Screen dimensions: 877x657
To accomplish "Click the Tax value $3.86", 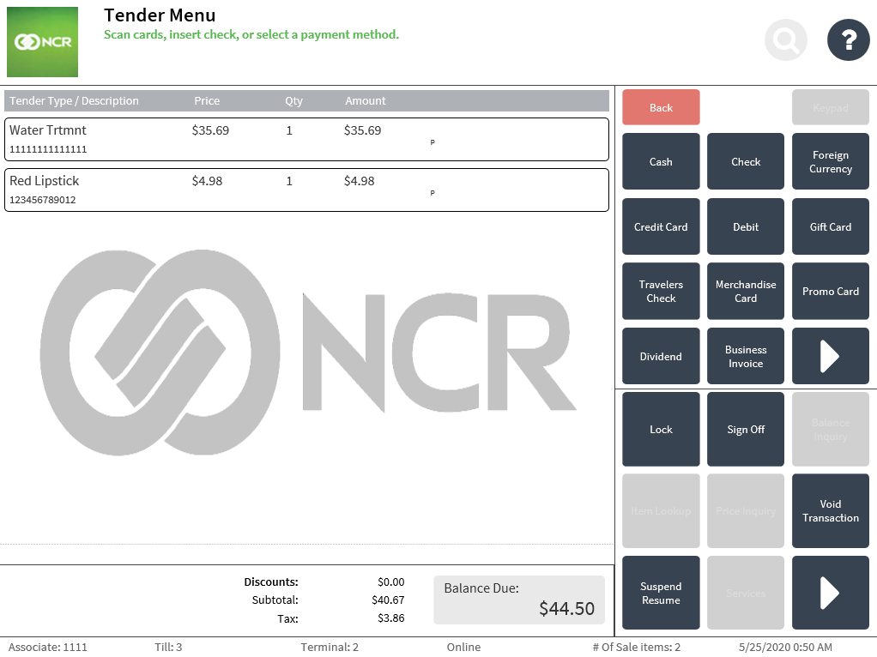I will point(391,618).
